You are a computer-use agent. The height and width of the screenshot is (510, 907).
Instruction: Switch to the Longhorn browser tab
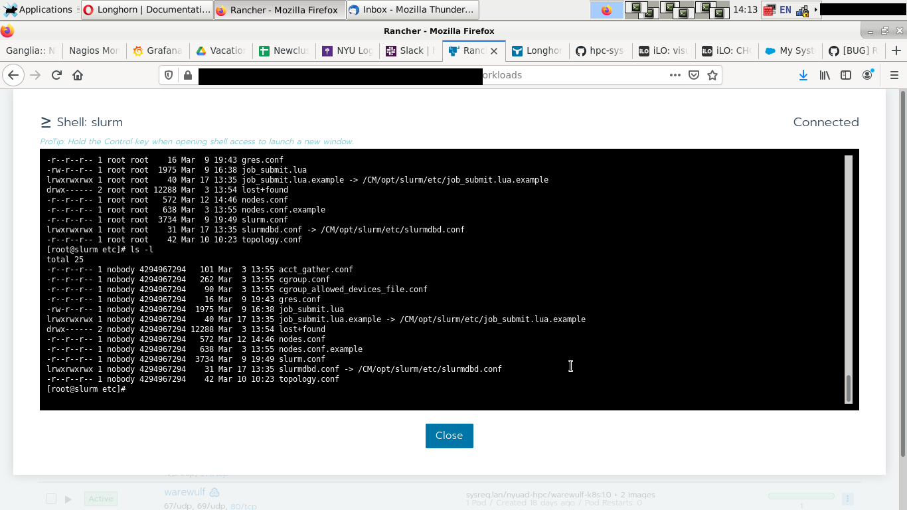pyautogui.click(x=538, y=50)
